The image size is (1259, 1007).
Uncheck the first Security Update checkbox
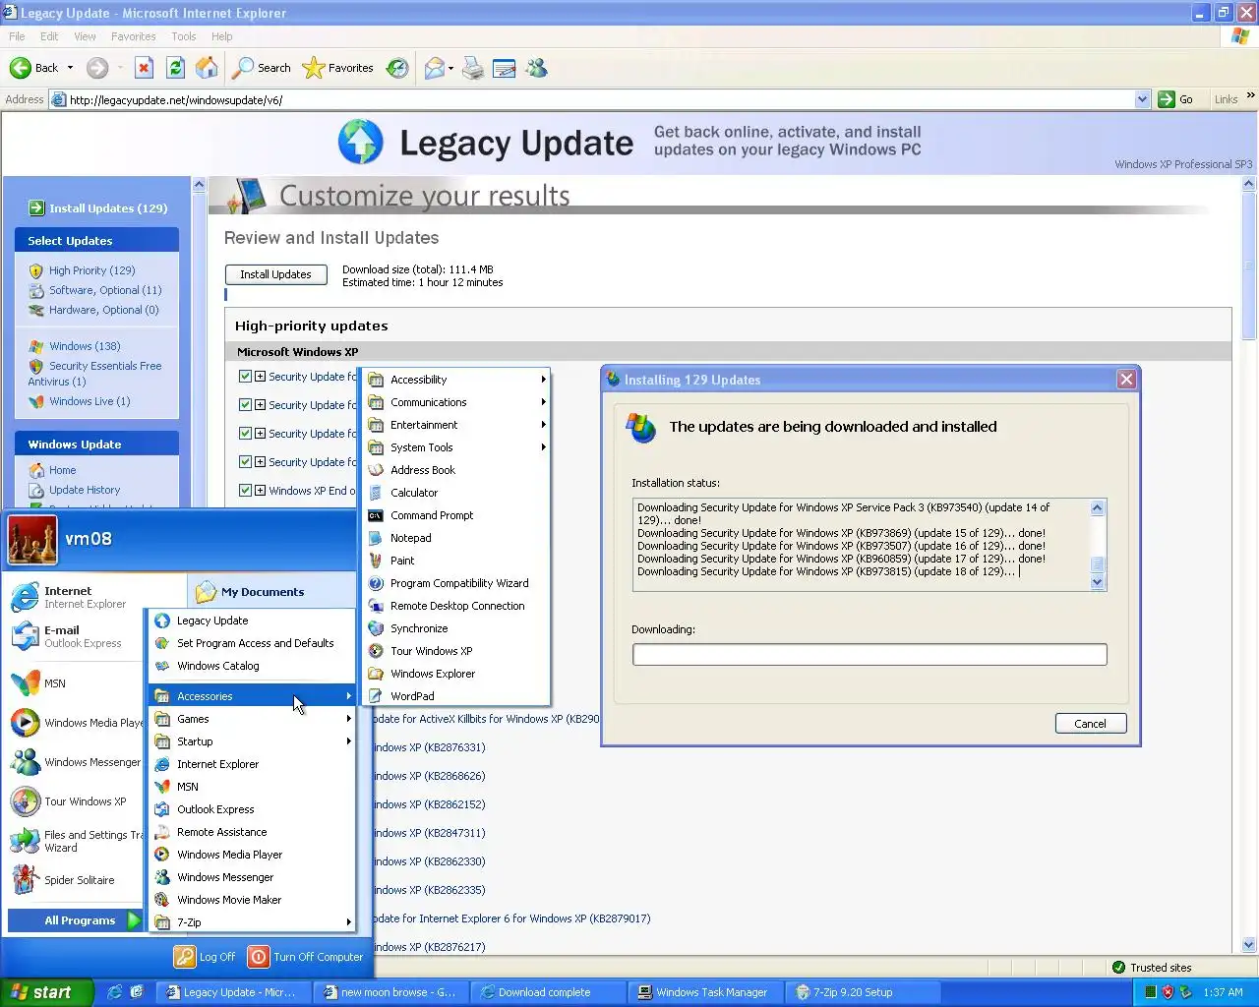point(245,376)
